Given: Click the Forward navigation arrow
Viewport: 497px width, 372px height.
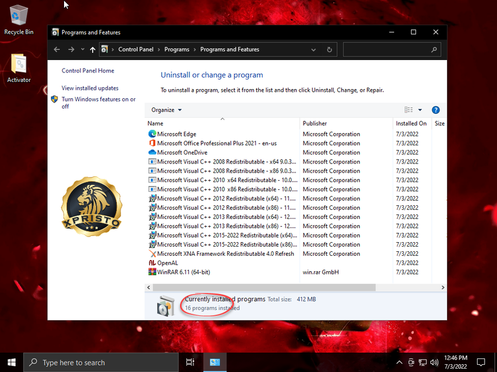Looking at the screenshot, I should click(71, 49).
